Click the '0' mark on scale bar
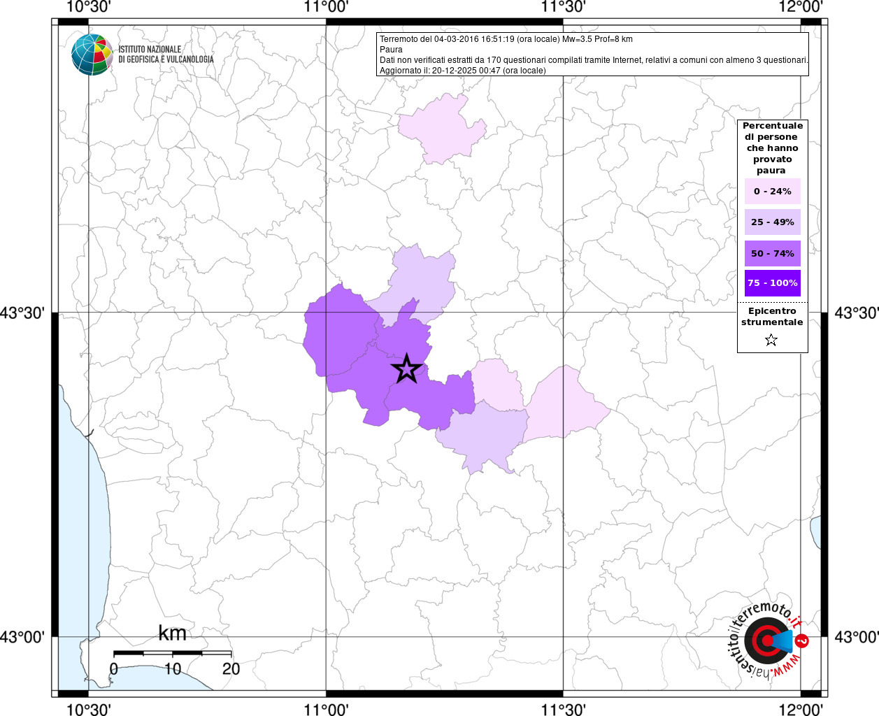The height and width of the screenshot is (716, 879). coord(114,668)
